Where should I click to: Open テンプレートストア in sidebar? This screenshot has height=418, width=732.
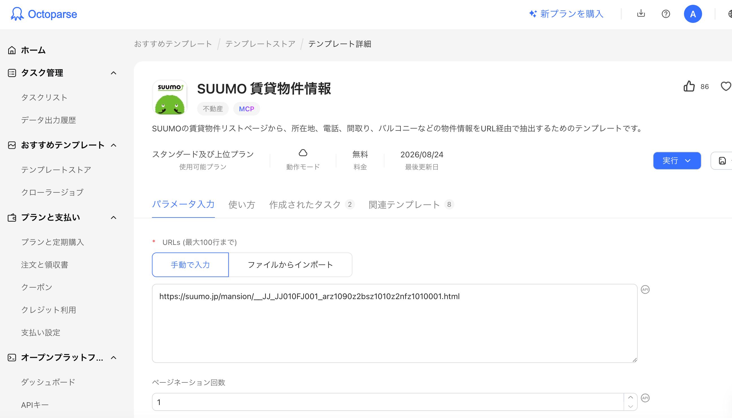(56, 170)
